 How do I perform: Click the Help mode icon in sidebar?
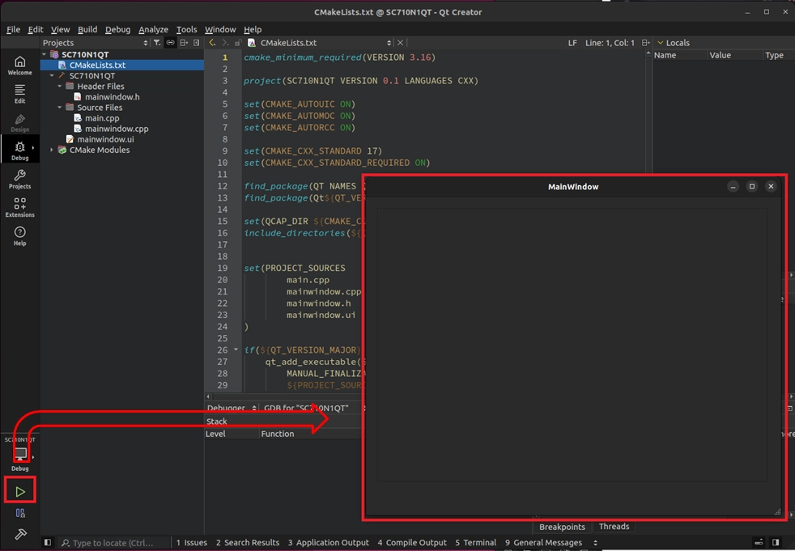(x=19, y=235)
